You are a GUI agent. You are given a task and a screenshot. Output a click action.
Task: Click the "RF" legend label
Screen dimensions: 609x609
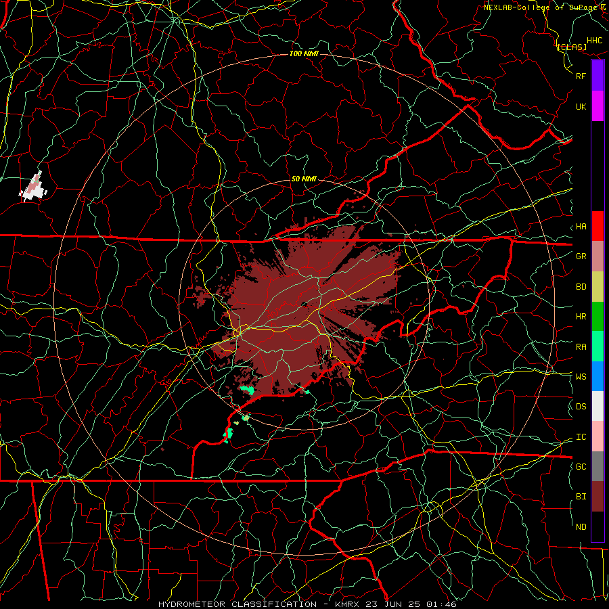[581, 76]
